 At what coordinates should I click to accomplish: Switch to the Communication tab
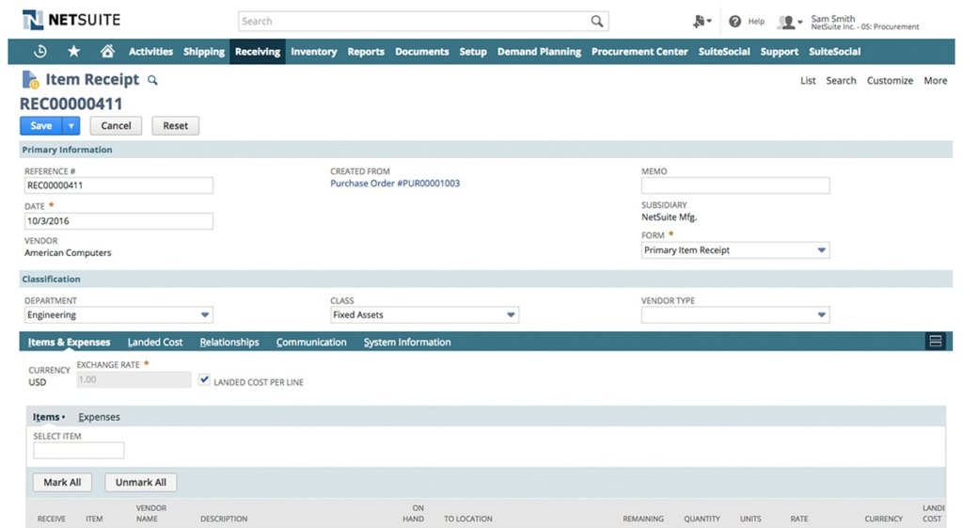(x=311, y=342)
